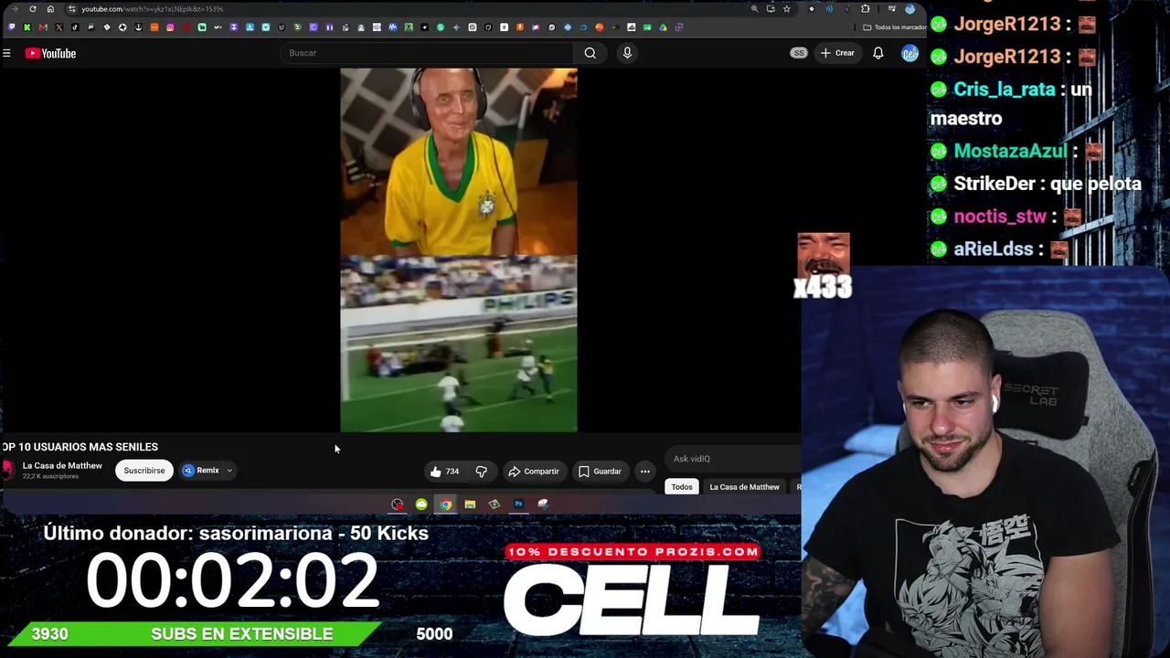Open YouTube notifications bell
This screenshot has height=658, width=1170.
877,53
